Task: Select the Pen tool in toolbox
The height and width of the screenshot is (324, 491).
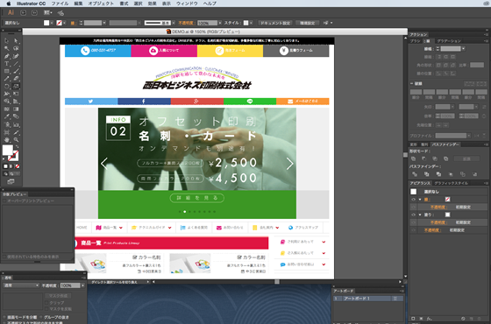Action: (6, 56)
